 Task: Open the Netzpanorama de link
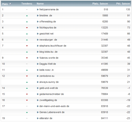click(x=49, y=9)
